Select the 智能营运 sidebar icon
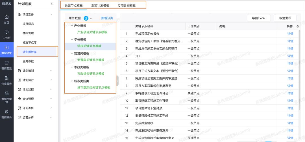The height and width of the screenshot is (142, 305). (x=6, y=65)
